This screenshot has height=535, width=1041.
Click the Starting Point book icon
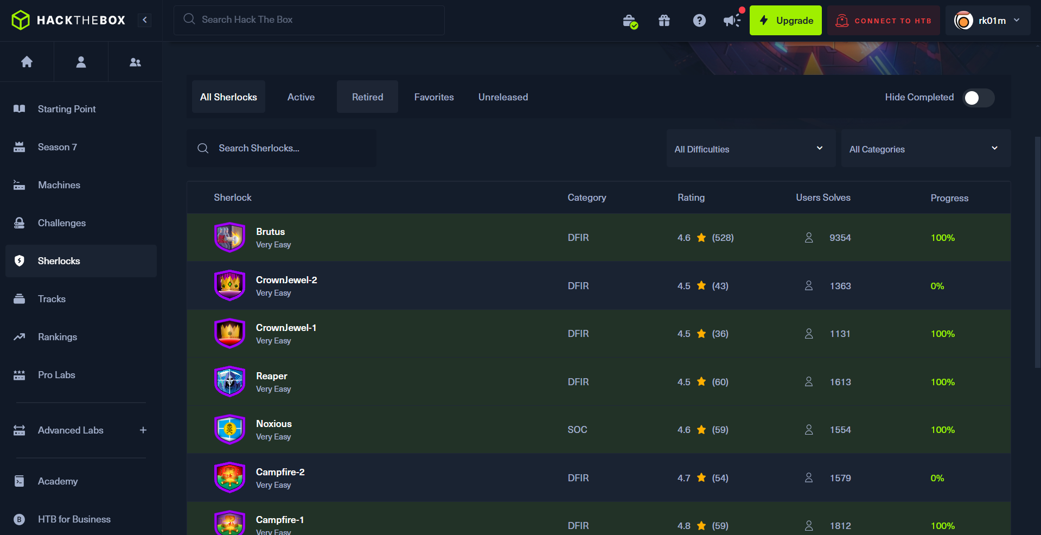(19, 109)
